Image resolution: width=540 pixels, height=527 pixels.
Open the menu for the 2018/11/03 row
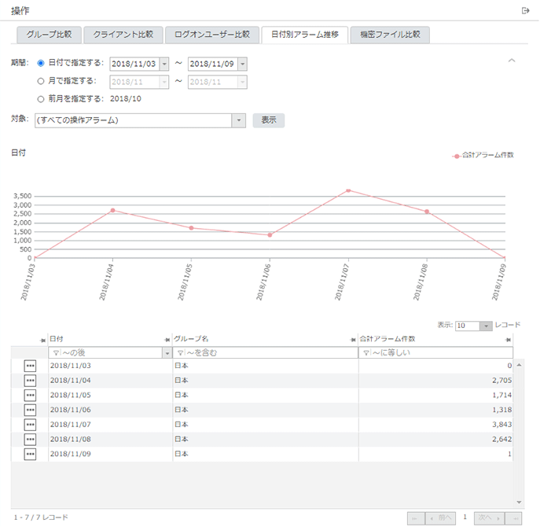[30, 366]
